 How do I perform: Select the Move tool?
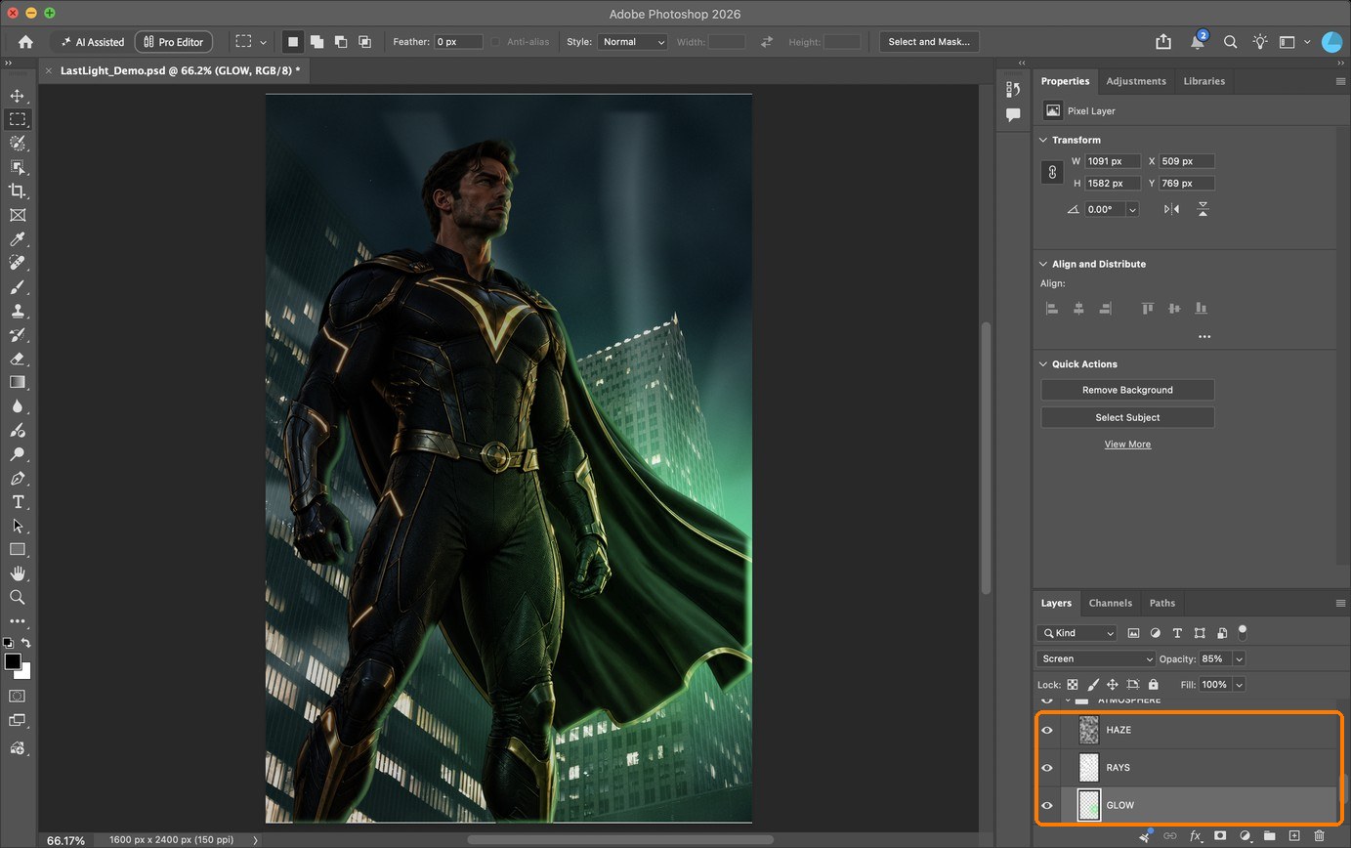coord(18,96)
